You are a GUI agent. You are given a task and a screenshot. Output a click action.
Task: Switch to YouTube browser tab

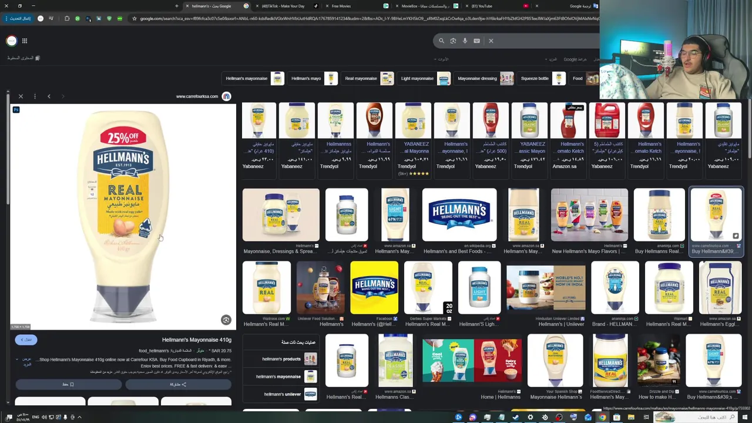tap(496, 6)
